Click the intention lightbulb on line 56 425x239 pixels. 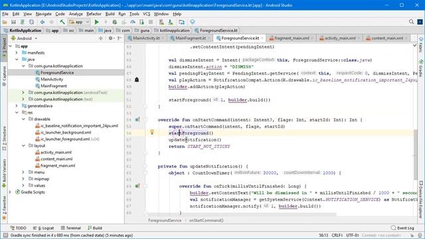click(x=152, y=132)
